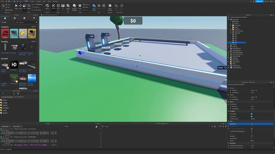Toggle the Massless property checkbox
275x154 pixels.
click(x=252, y=136)
